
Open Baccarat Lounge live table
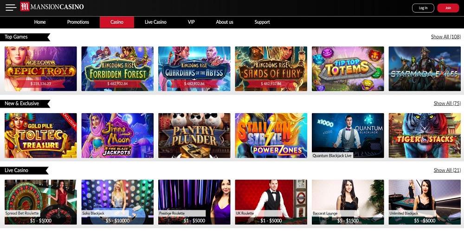coord(348,202)
